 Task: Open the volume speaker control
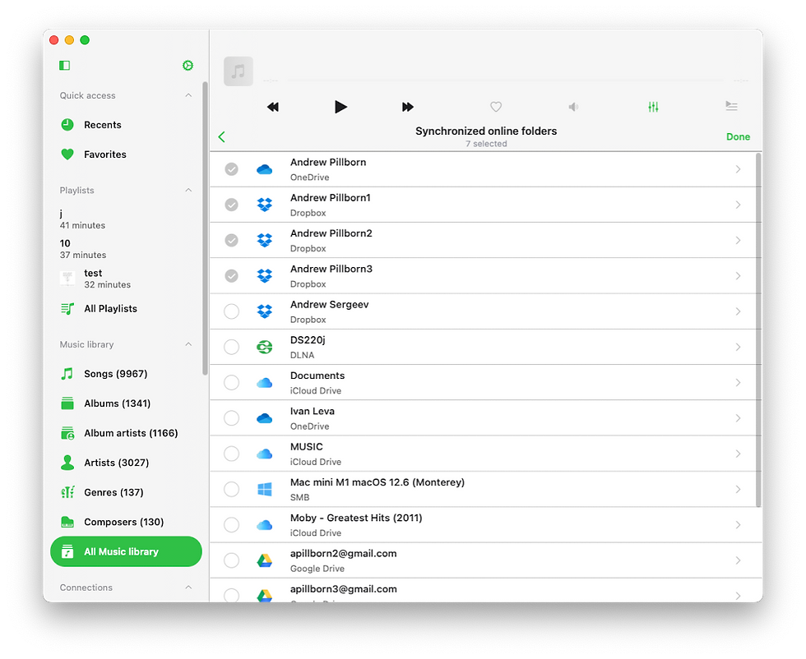pyautogui.click(x=574, y=107)
